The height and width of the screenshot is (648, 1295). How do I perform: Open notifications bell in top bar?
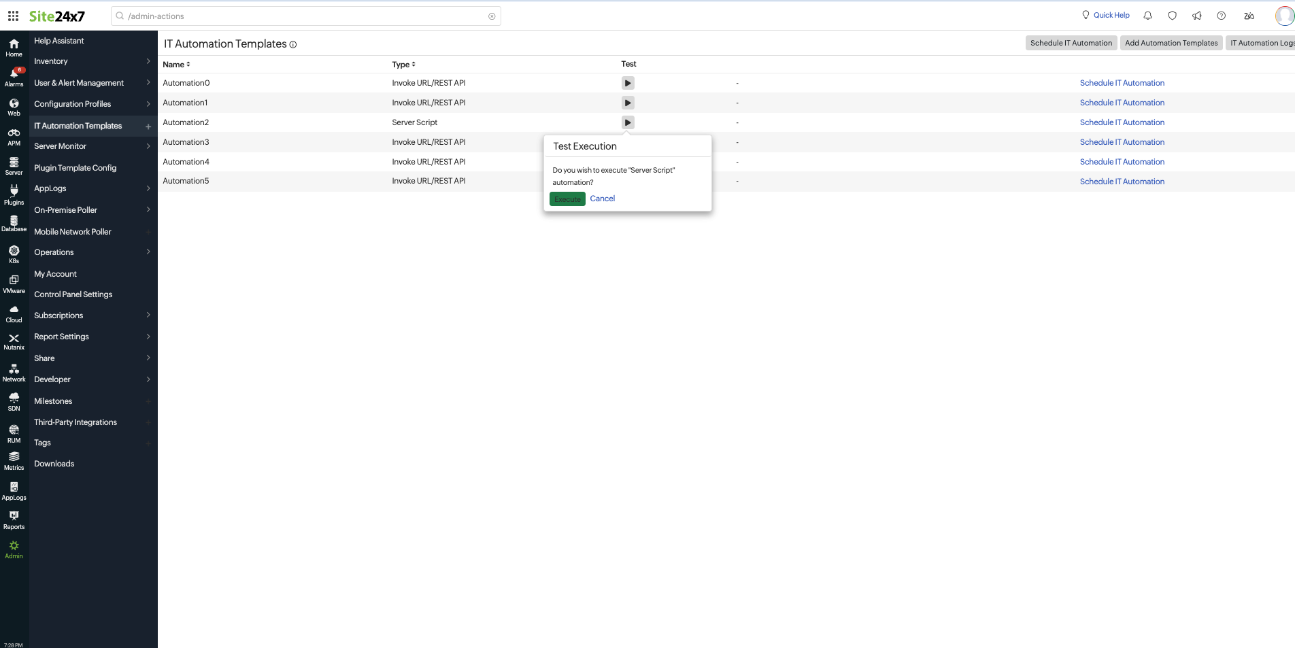(1147, 16)
